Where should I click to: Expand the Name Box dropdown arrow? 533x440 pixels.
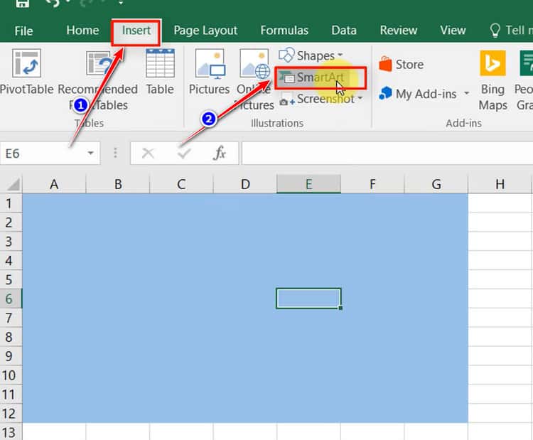coord(90,153)
